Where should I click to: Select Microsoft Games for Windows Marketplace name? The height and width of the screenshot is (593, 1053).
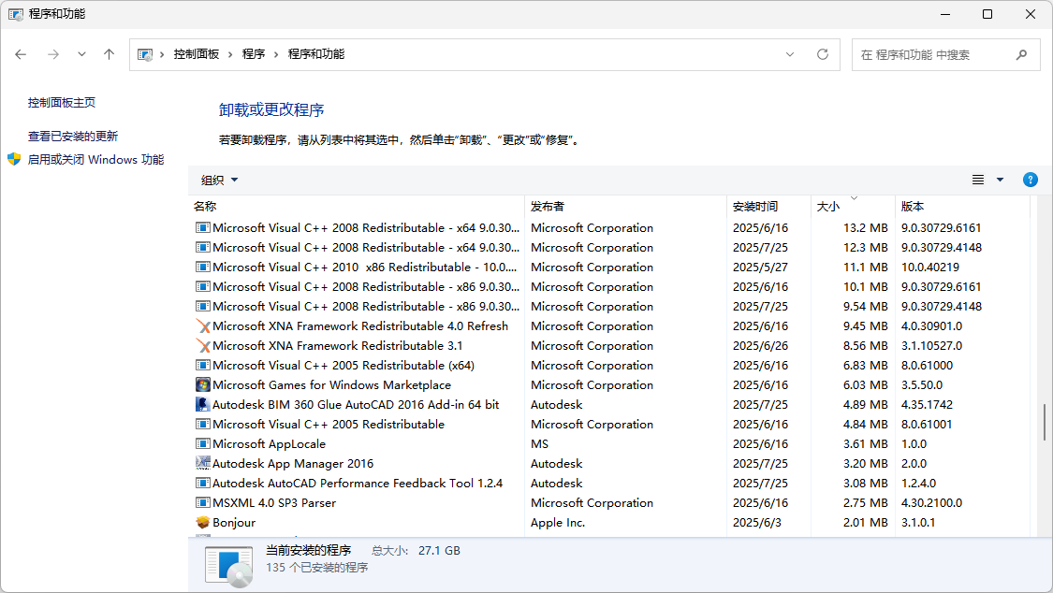pyautogui.click(x=331, y=385)
